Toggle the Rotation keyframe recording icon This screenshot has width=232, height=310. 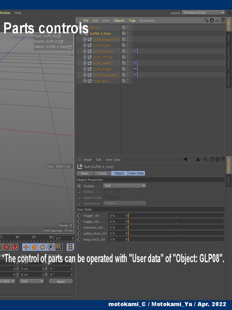(43, 247)
